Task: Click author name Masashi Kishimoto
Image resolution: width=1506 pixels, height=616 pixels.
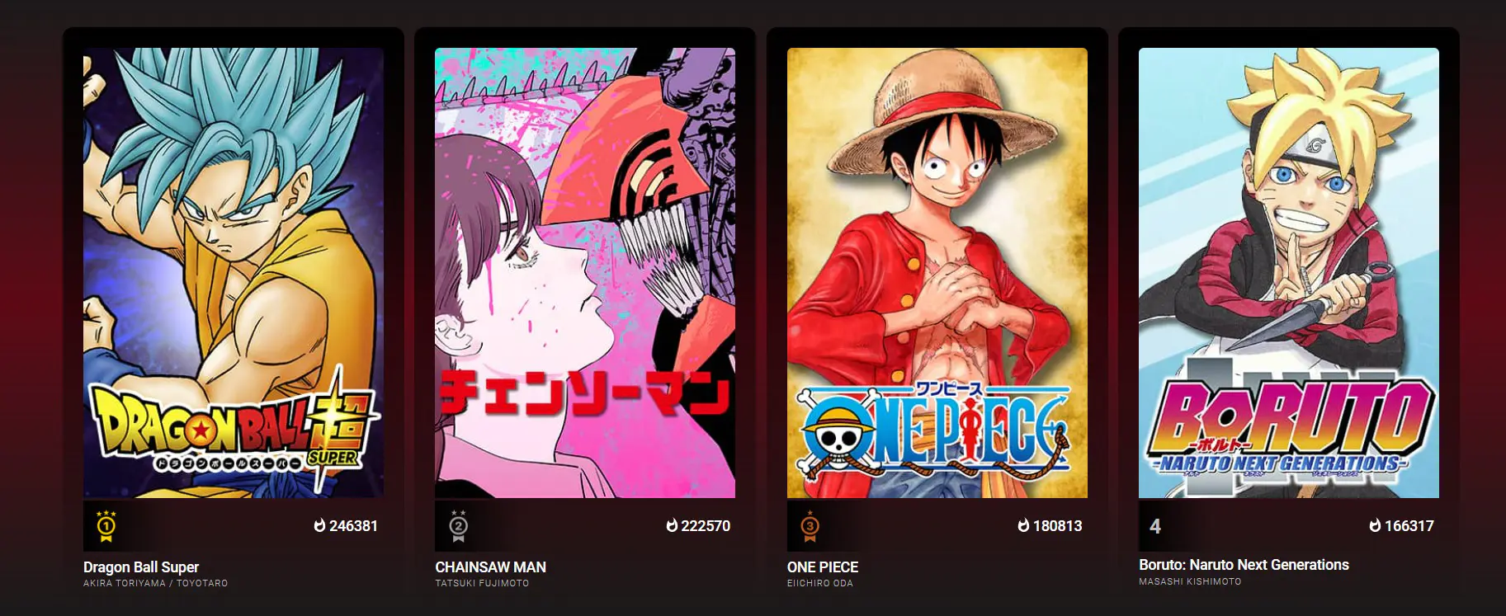Action: pyautogui.click(x=1190, y=581)
